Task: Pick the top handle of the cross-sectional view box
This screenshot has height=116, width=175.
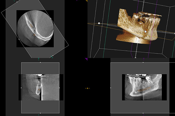Action: (x=40, y=62)
